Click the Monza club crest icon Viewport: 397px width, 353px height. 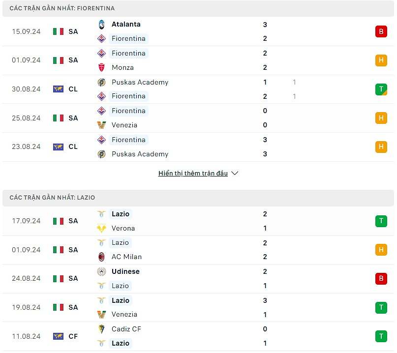pos(102,67)
